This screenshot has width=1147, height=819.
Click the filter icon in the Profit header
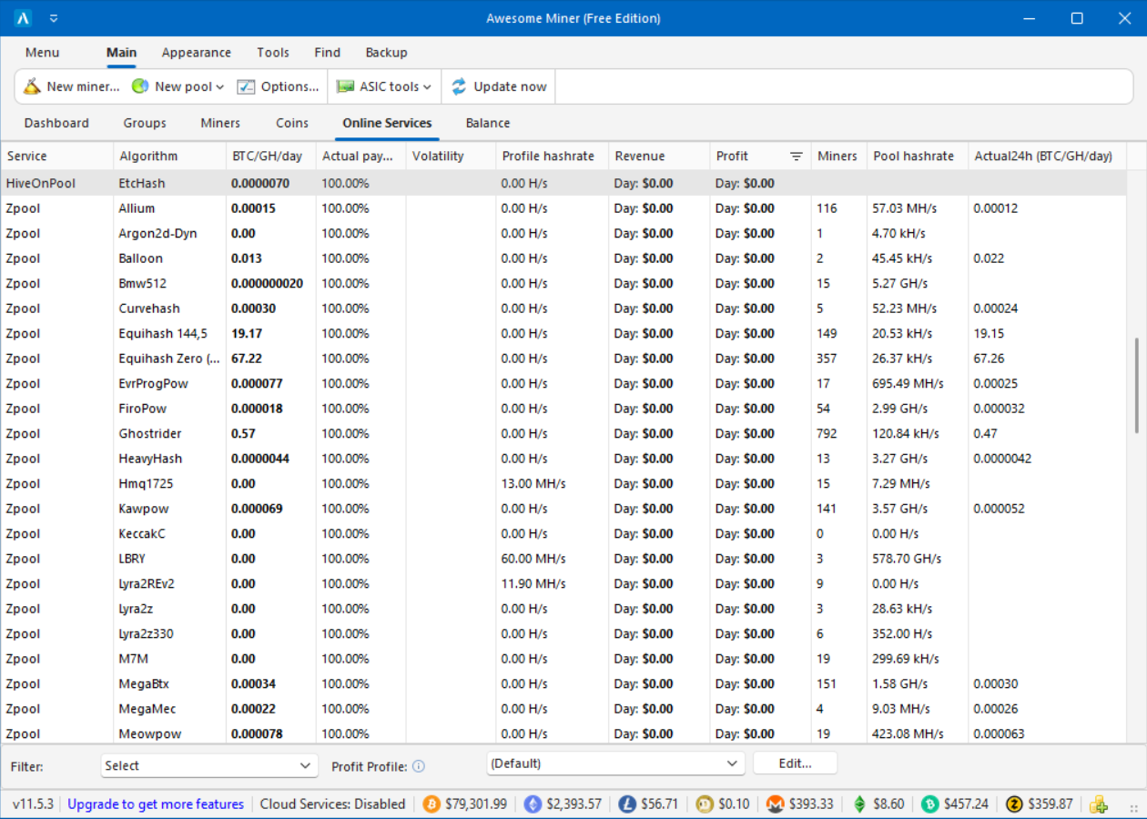coord(796,157)
